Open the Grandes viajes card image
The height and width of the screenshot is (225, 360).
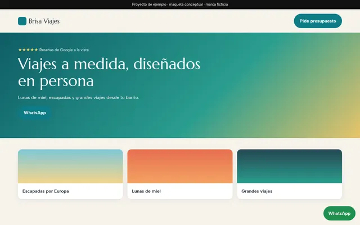(290, 166)
